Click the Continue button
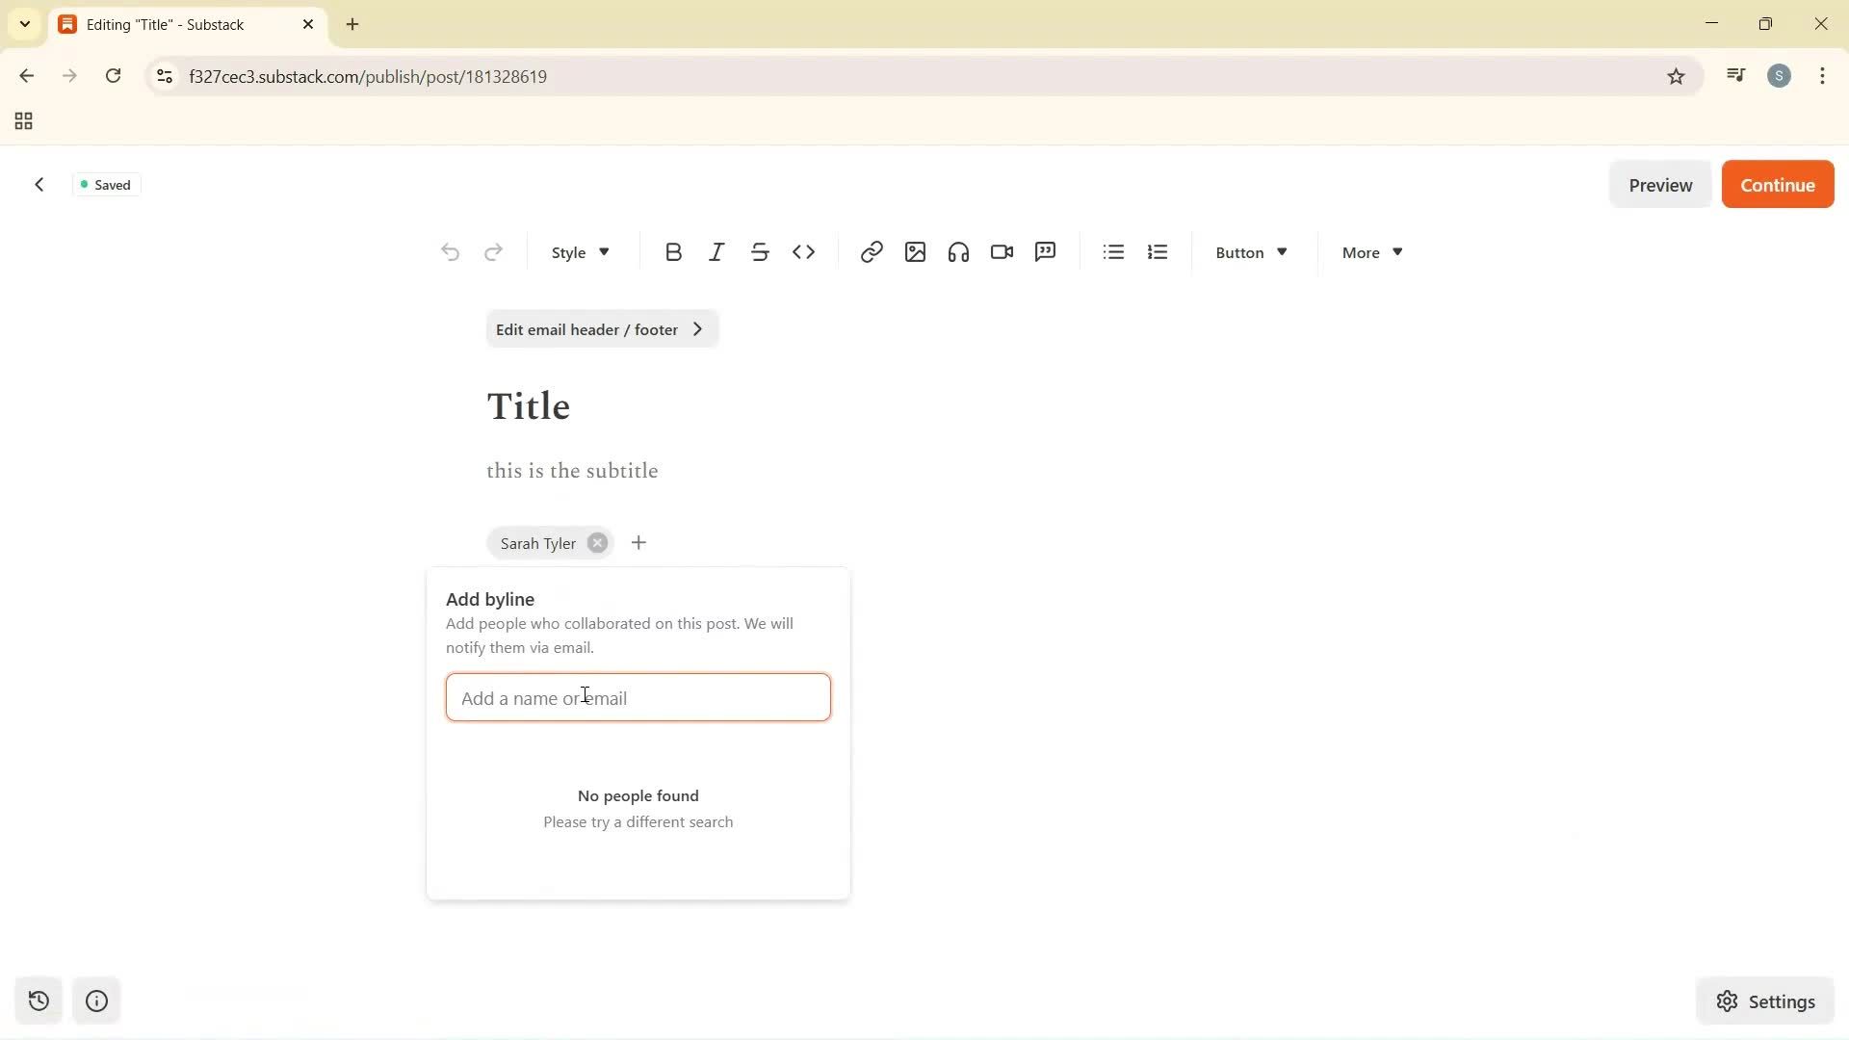The height and width of the screenshot is (1040, 1849). coord(1777,184)
